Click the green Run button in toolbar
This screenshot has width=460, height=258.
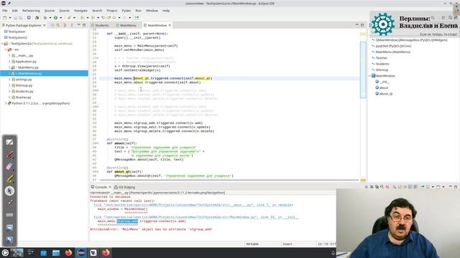(55, 18)
